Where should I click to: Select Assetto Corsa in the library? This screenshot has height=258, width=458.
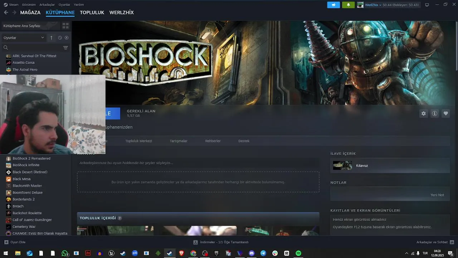tap(24, 63)
